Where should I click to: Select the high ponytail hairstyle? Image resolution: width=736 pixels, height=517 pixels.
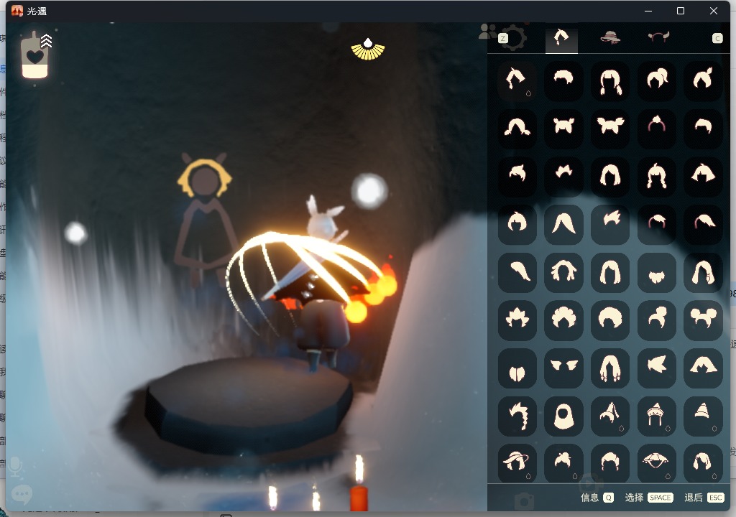(x=657, y=81)
